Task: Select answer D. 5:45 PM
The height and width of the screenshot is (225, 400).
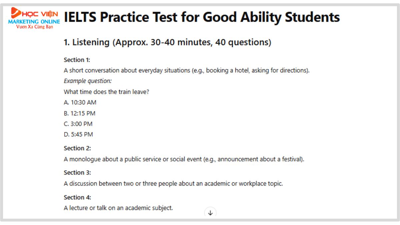Action: [78, 135]
